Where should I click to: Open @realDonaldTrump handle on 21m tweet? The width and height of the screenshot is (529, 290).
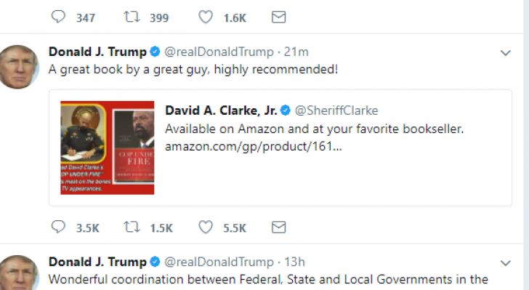[219, 52]
